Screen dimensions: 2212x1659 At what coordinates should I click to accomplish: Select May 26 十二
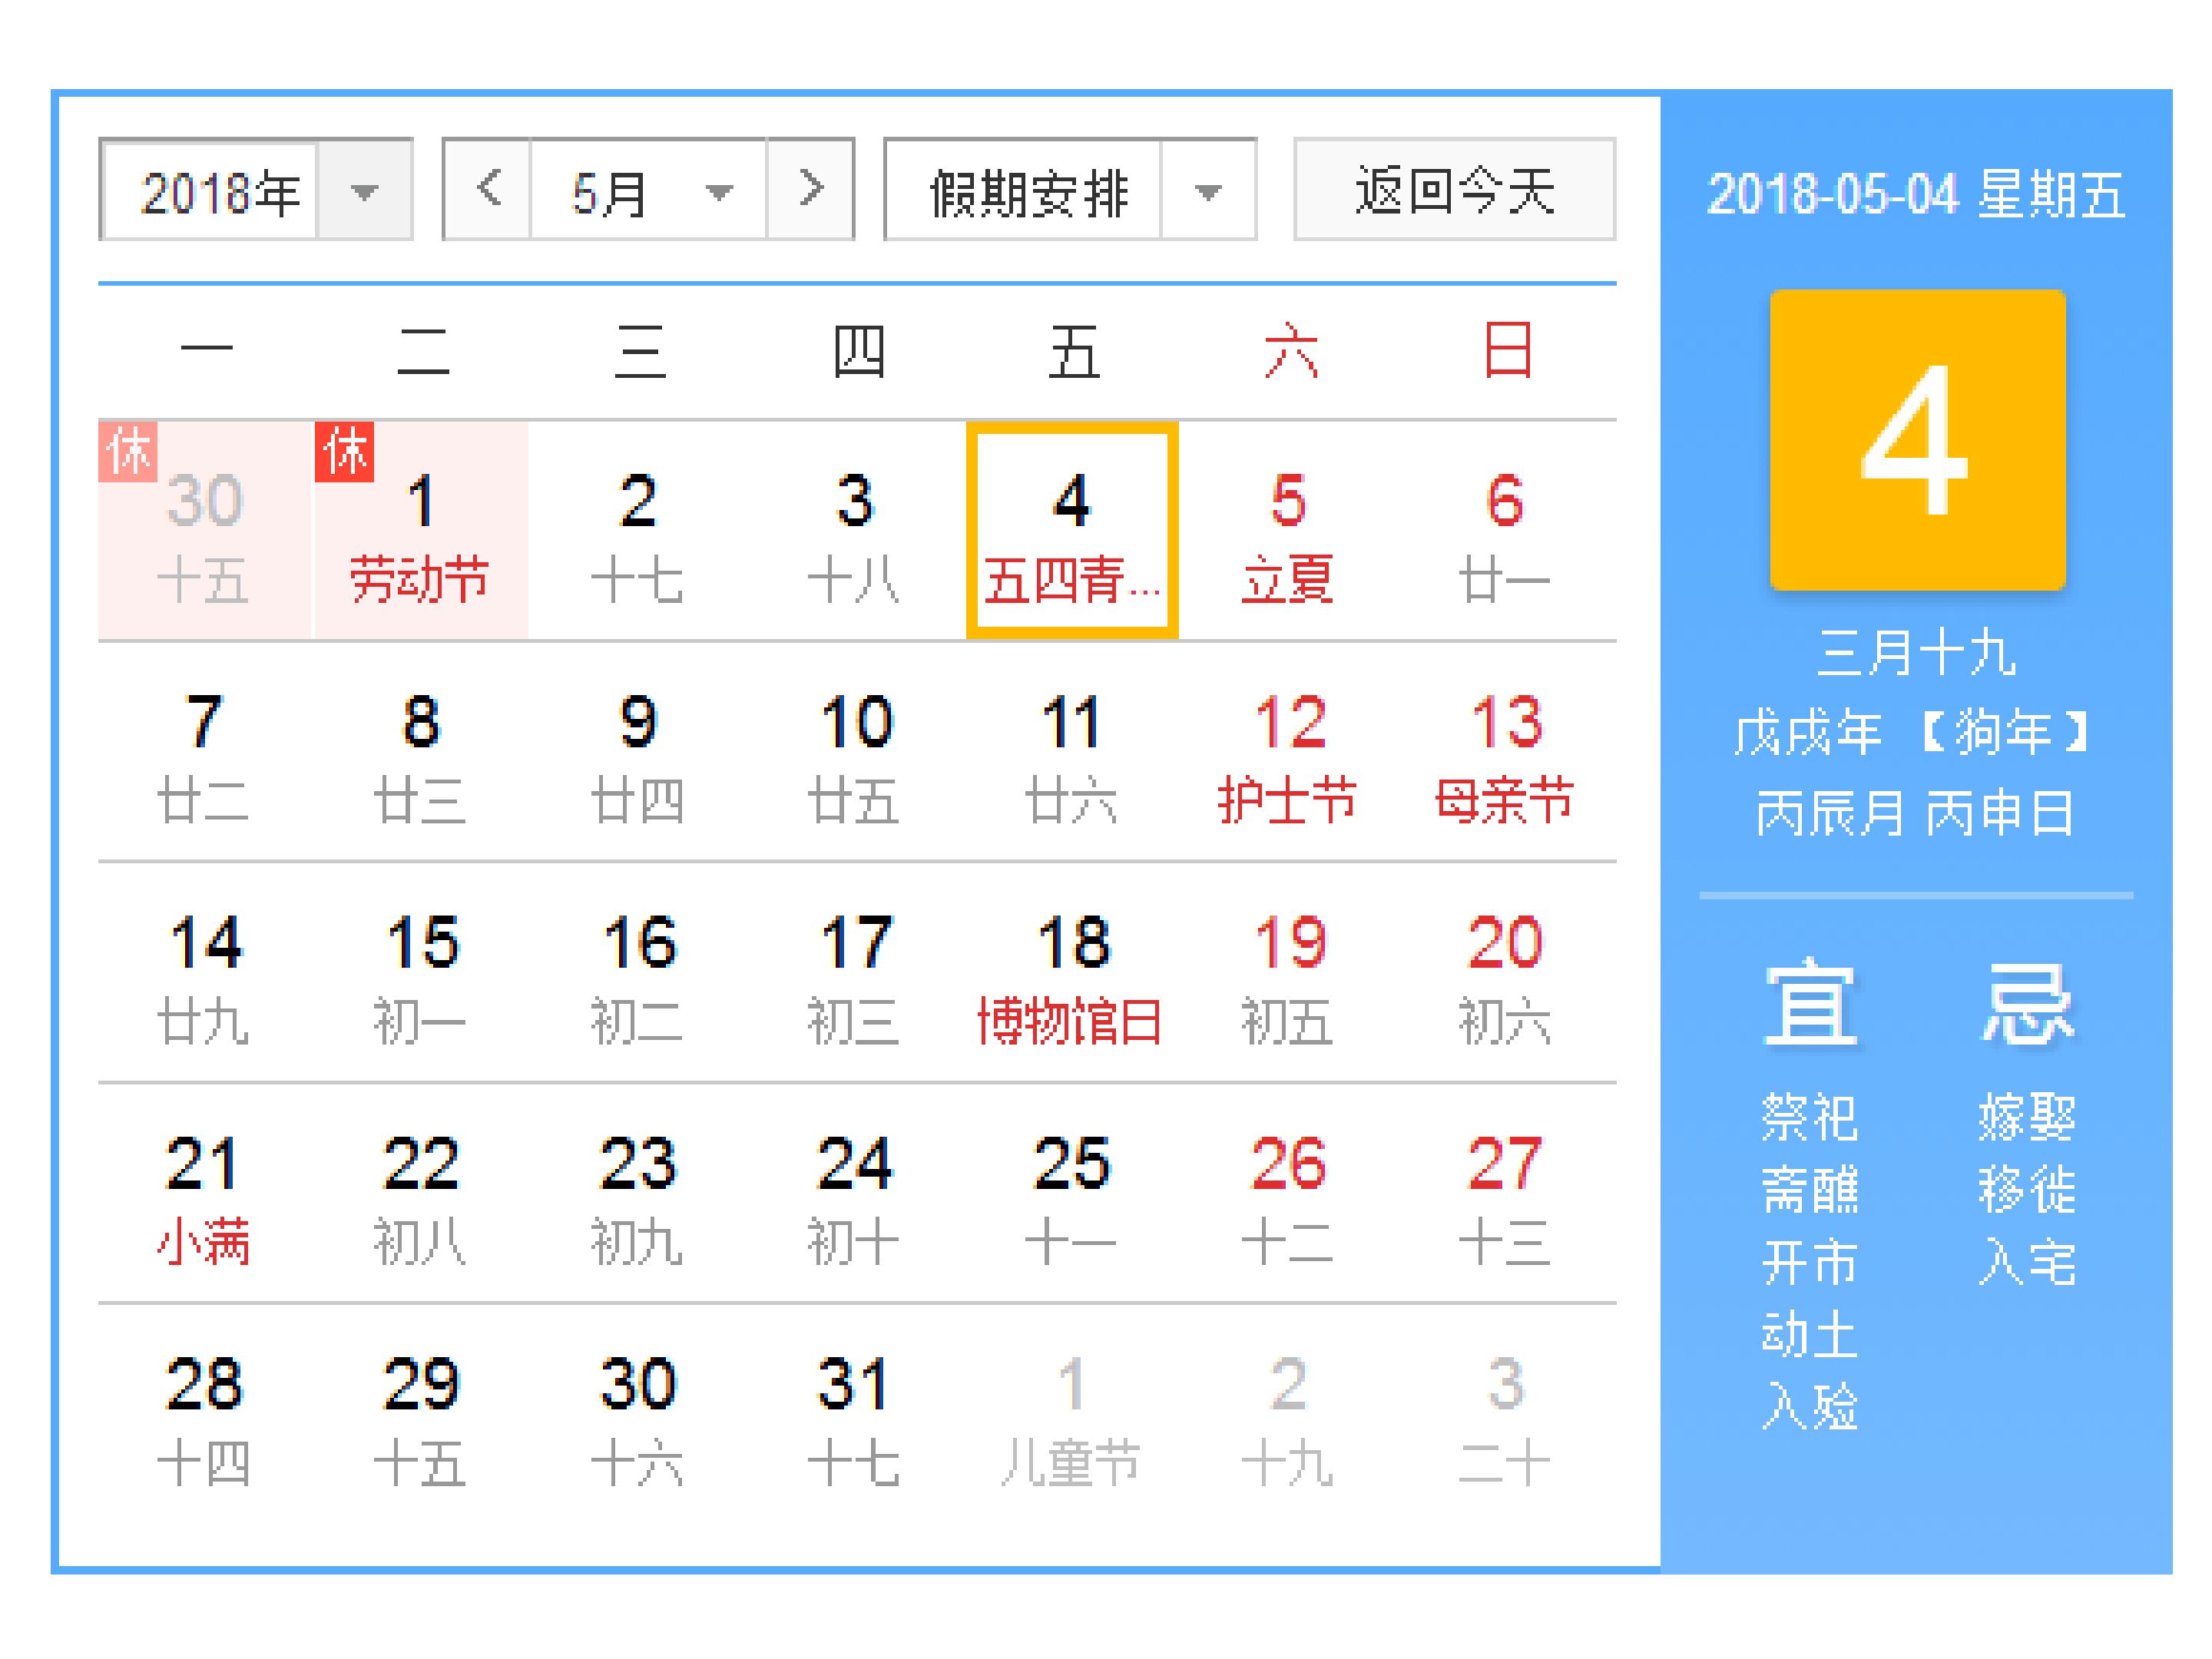pos(1289,1194)
